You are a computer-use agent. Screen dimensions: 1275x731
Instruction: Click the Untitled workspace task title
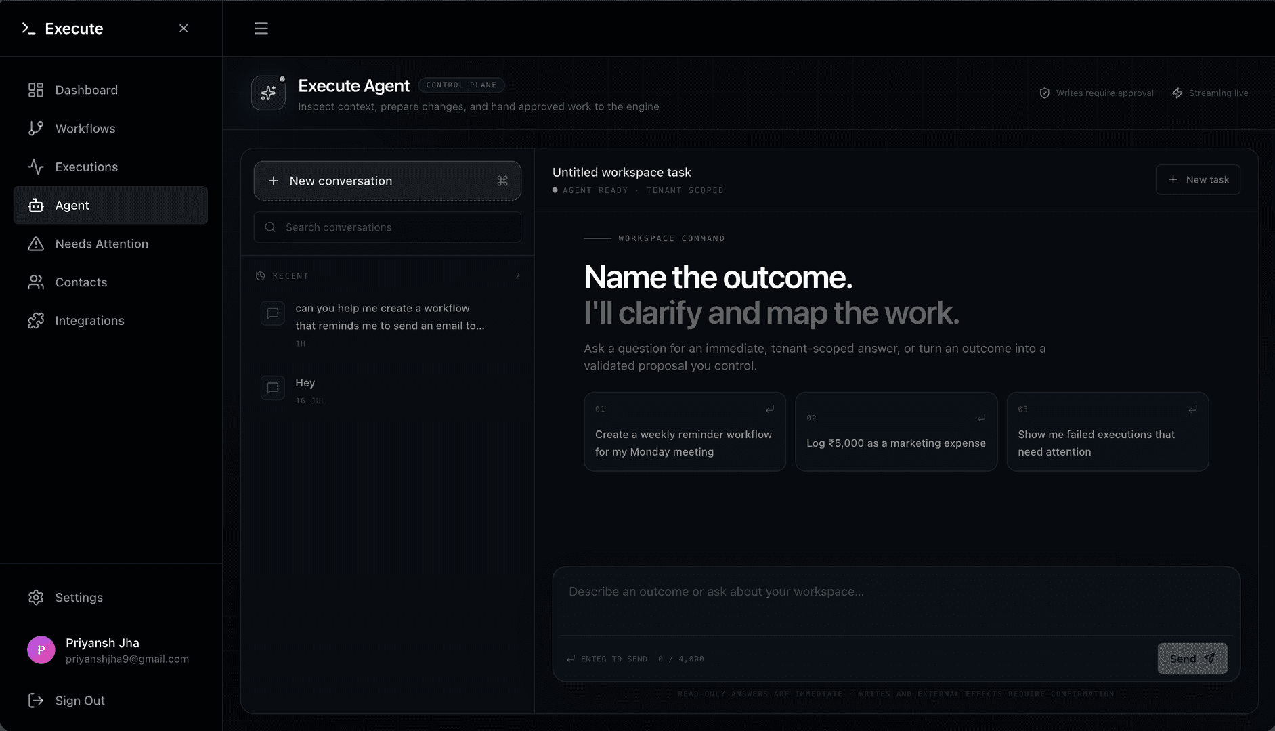click(x=622, y=173)
